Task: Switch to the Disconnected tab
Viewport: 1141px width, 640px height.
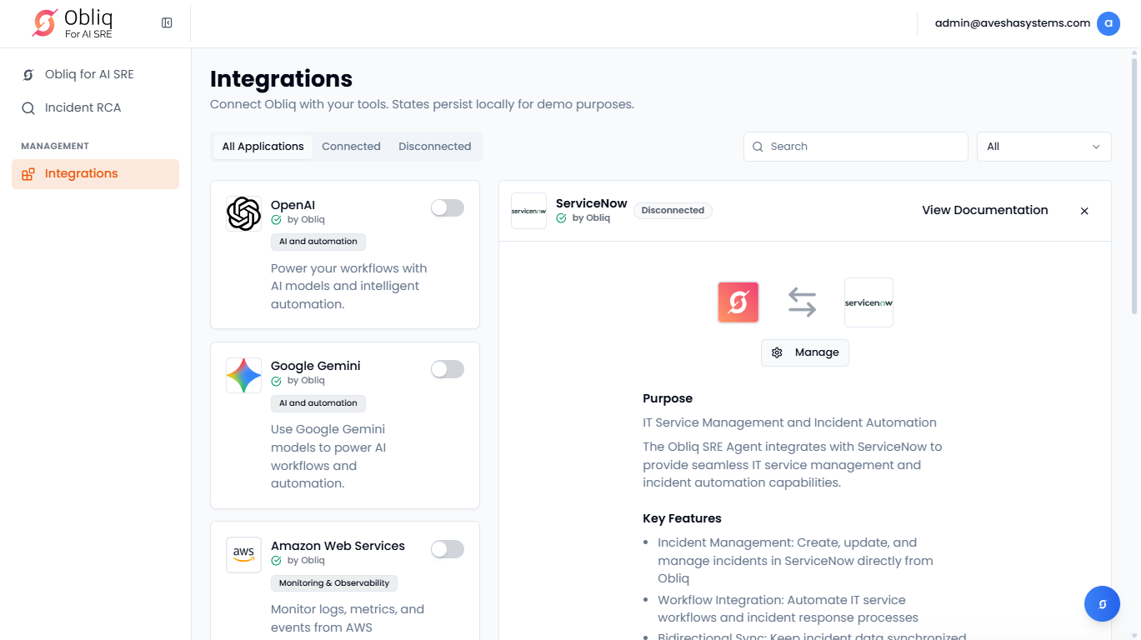Action: click(434, 147)
